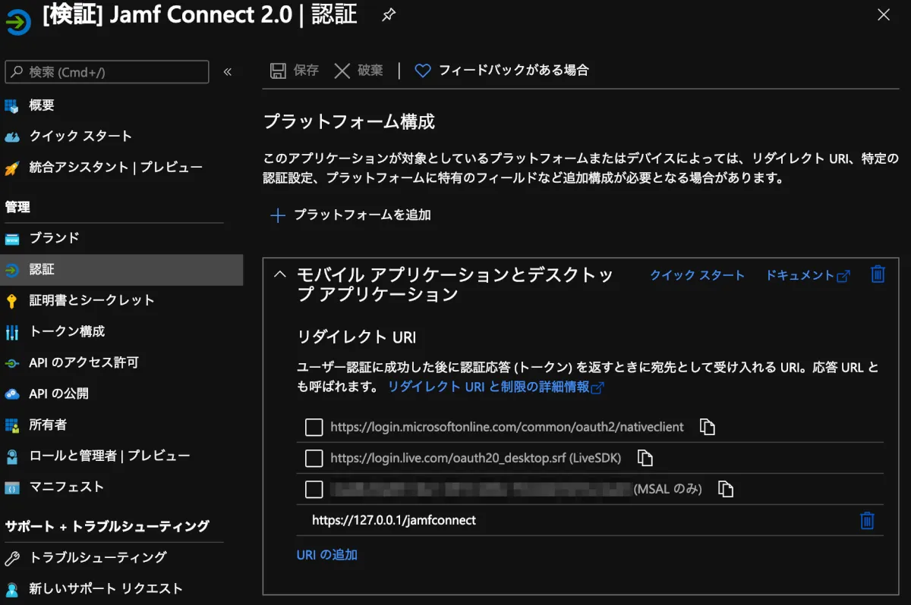Click the plus icon for プラットフォームを追加
This screenshot has width=911, height=605.
tap(278, 215)
